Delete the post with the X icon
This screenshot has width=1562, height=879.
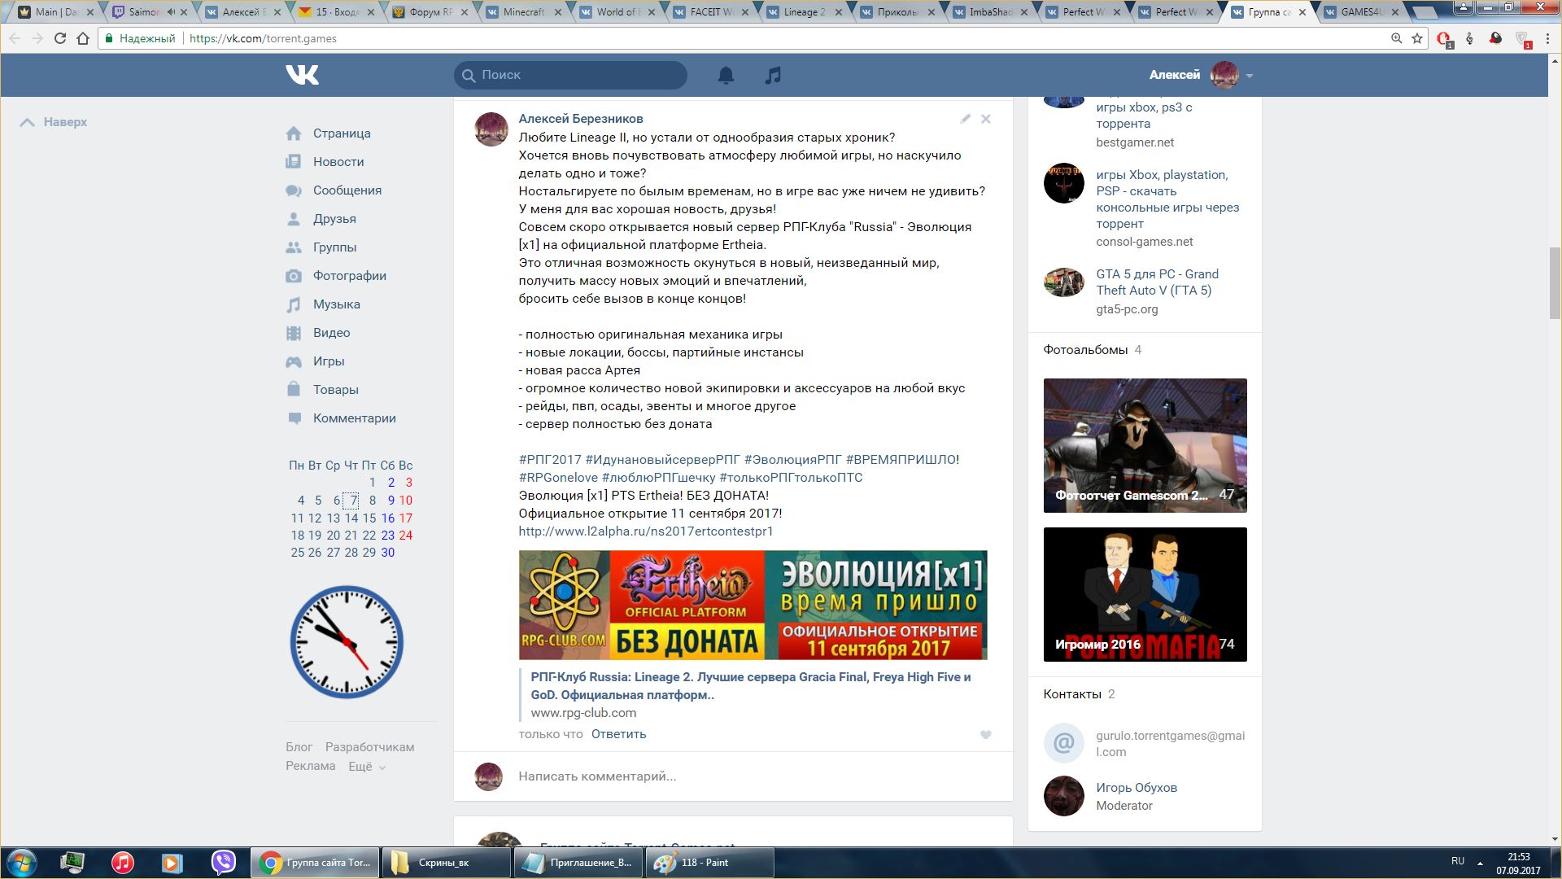point(986,119)
